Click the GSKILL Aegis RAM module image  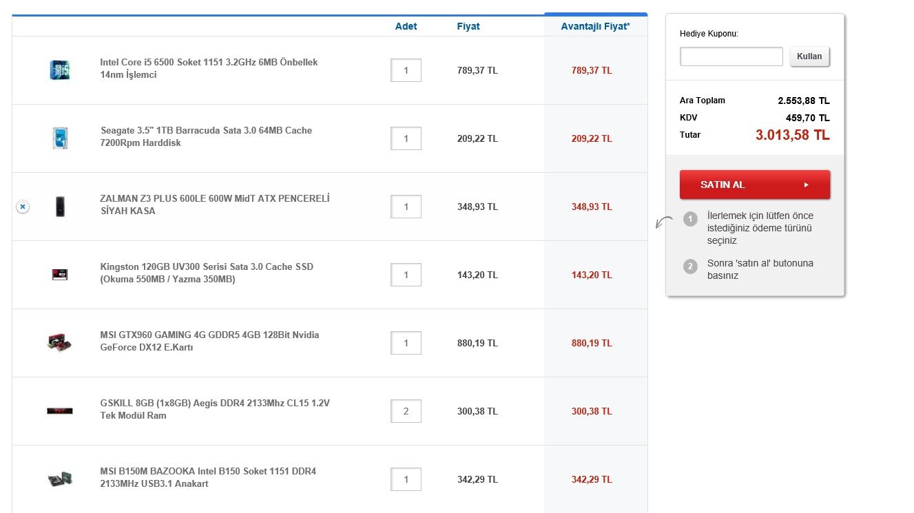pos(60,411)
